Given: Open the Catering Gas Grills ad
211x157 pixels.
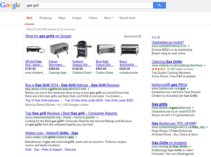Looking at the screenshot, I should [167, 62].
